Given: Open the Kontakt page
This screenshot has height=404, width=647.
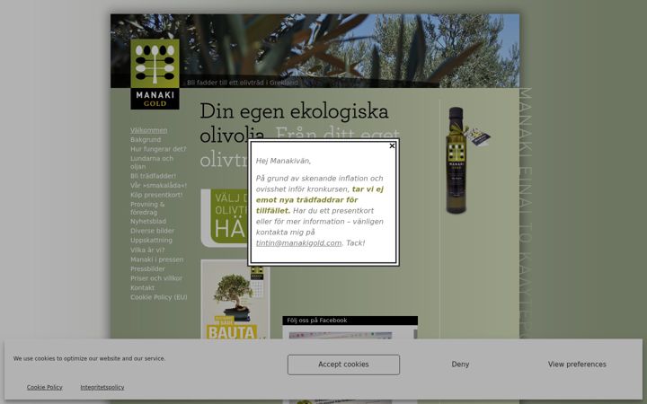Looking at the screenshot, I should pyautogui.click(x=142, y=288).
